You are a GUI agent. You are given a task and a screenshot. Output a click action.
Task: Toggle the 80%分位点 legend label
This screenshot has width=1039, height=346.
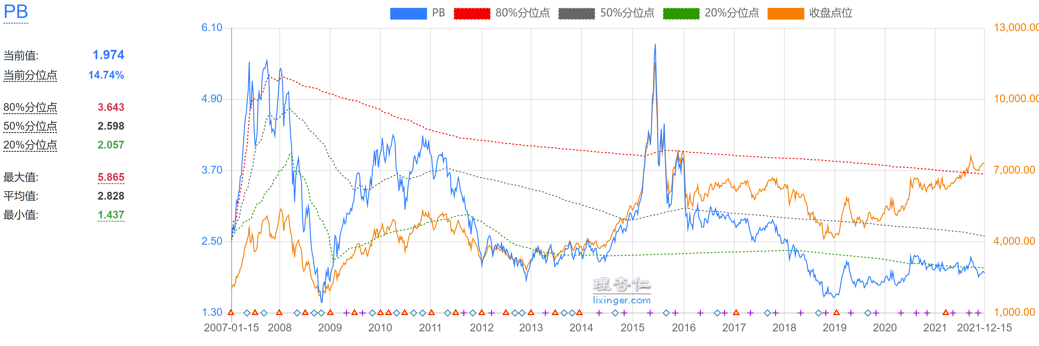522,13
